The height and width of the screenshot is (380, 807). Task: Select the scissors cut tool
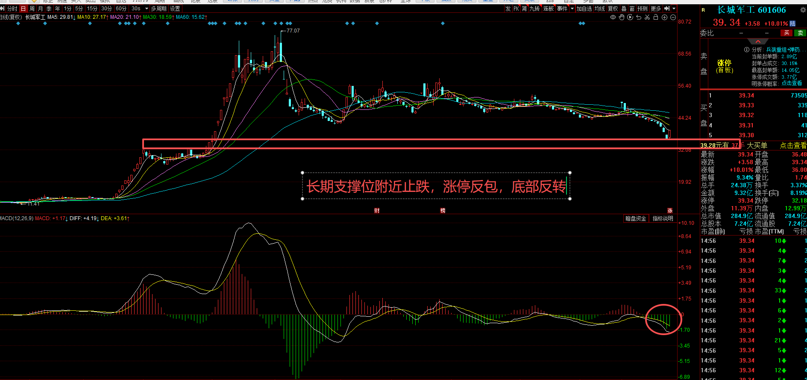coord(647,17)
